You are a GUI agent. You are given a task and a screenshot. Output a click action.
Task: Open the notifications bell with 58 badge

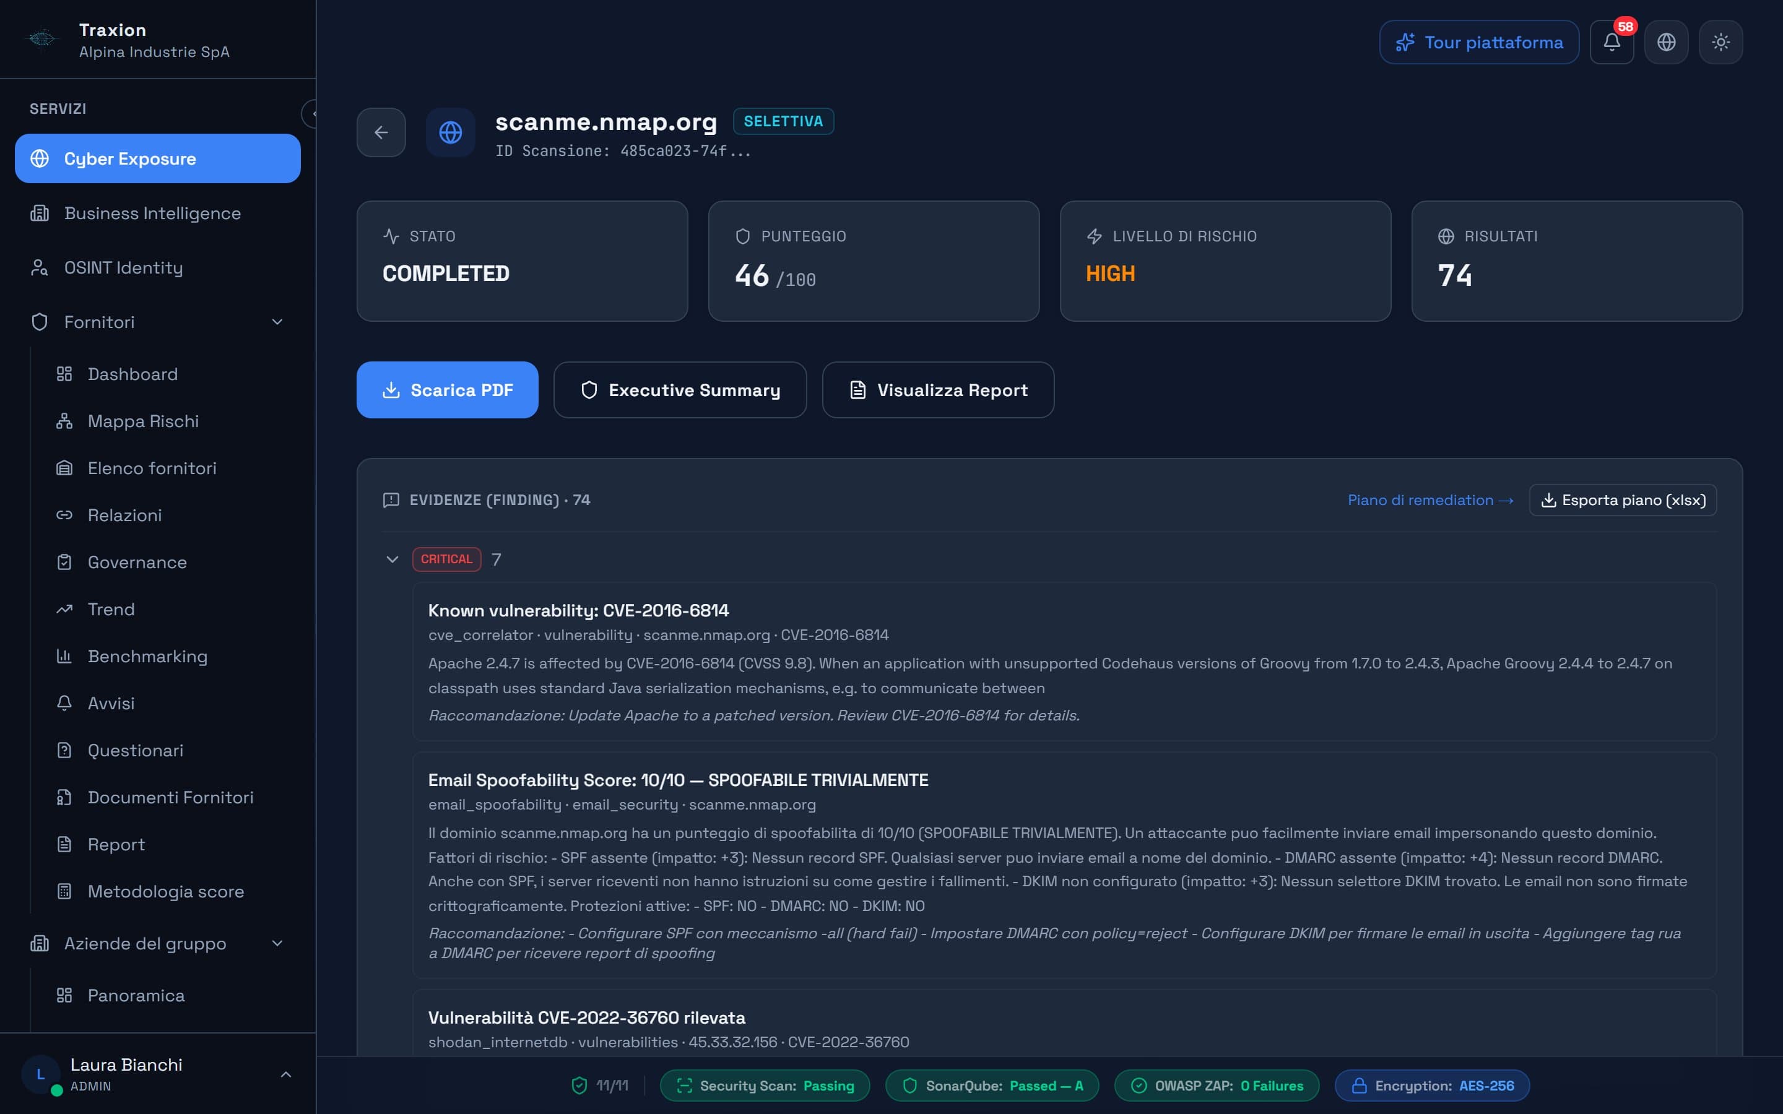pyautogui.click(x=1612, y=42)
